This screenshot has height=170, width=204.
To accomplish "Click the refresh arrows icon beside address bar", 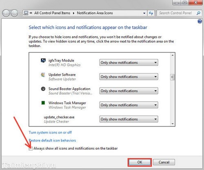I will [151, 13].
